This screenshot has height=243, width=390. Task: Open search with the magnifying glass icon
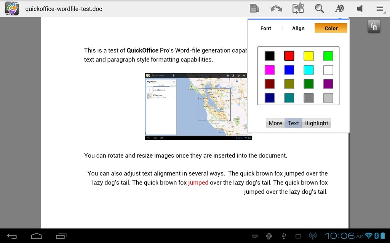coord(319,8)
